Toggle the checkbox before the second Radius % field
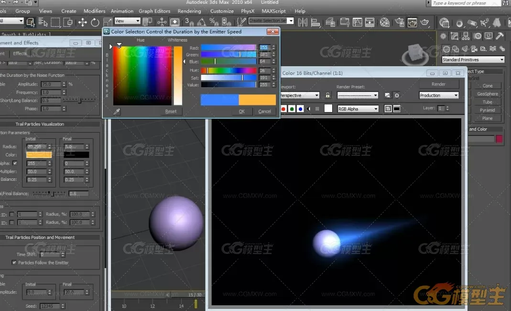Screen dimensions: 511x311 (x=12, y=222)
